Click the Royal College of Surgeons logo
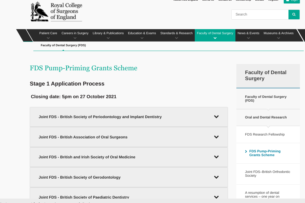The height and width of the screenshot is (203, 305). [57, 12]
